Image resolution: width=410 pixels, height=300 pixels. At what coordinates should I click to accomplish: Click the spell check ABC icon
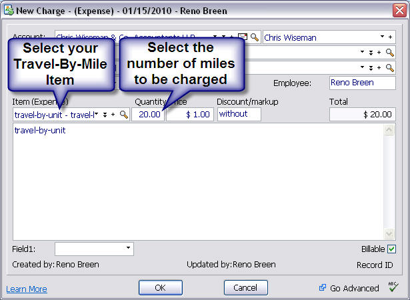pos(393,287)
